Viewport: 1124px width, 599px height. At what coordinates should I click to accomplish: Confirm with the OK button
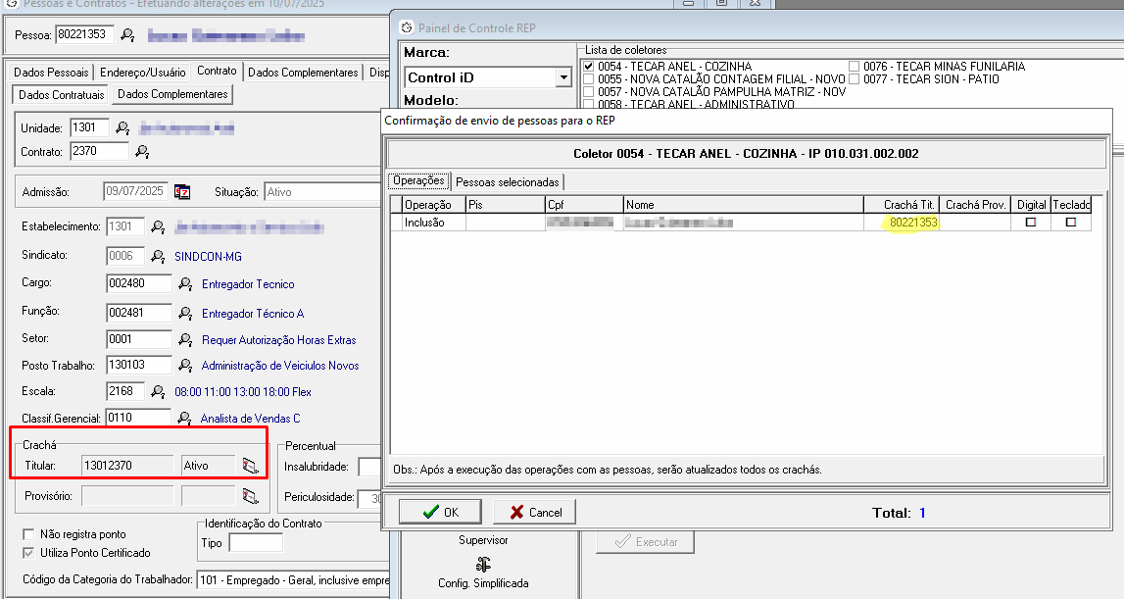pos(440,512)
